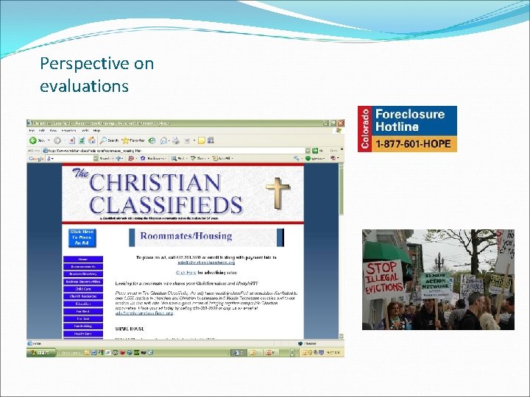Open the Child Care category button
The height and width of the screenshot is (397, 530).
83,289
